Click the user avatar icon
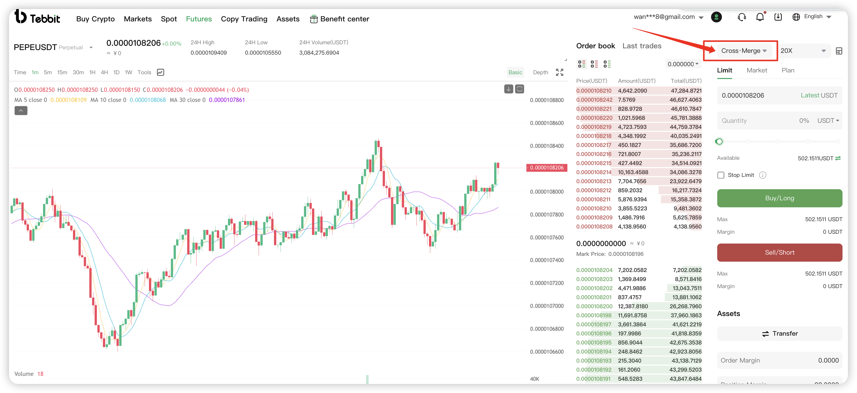The width and height of the screenshot is (857, 393). pos(716,17)
